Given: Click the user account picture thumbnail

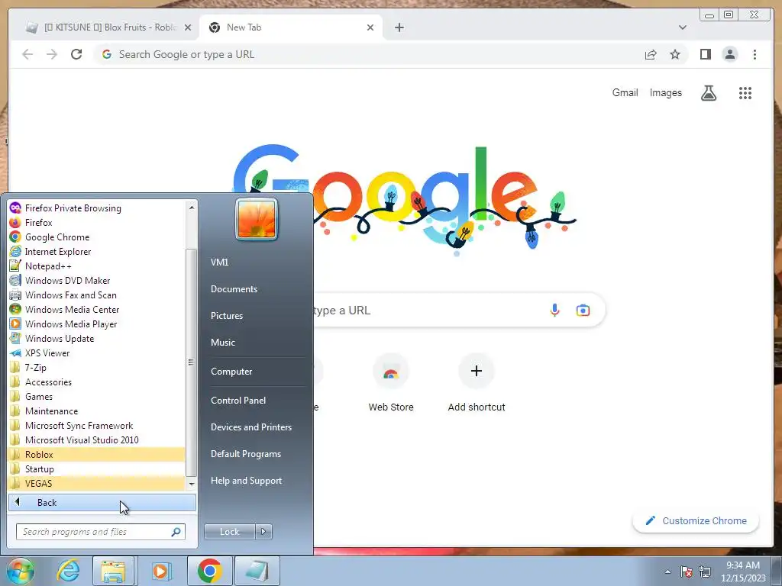Looking at the screenshot, I should (257, 219).
